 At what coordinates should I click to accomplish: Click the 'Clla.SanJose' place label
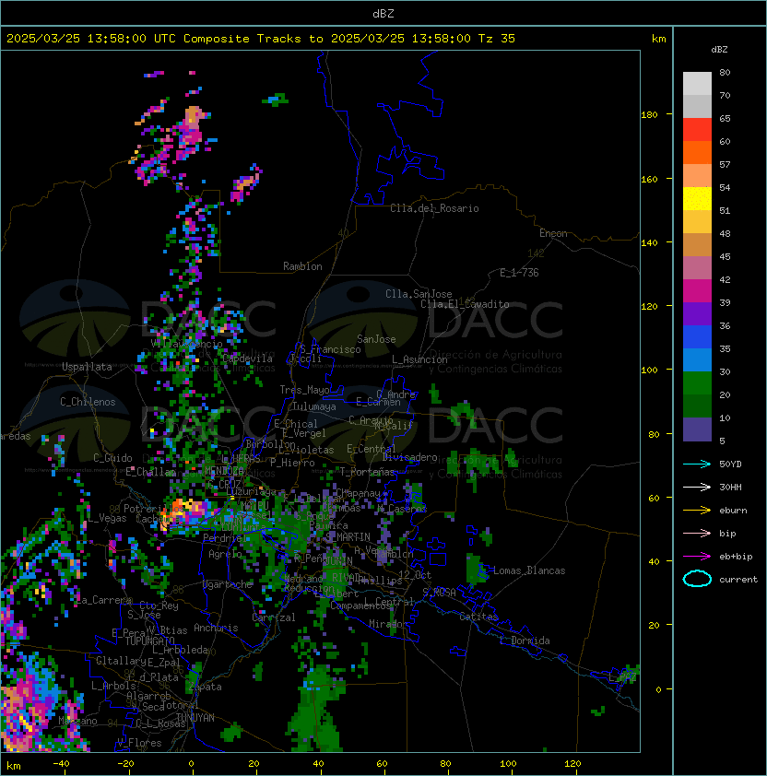coord(419,294)
